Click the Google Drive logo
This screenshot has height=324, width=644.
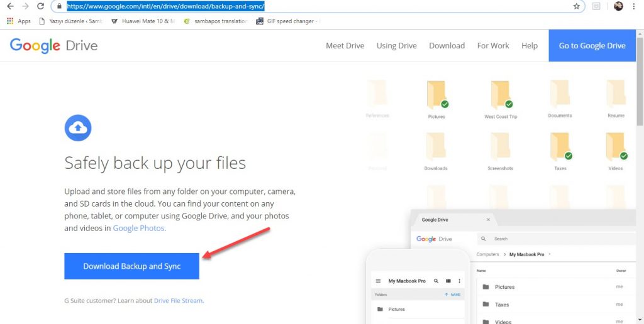54,46
